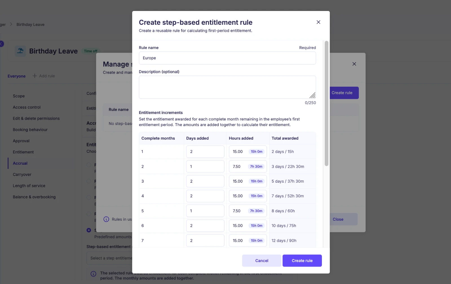This screenshot has width=451, height=284.
Task: Click Days added field for month 7
Action: [205, 240]
